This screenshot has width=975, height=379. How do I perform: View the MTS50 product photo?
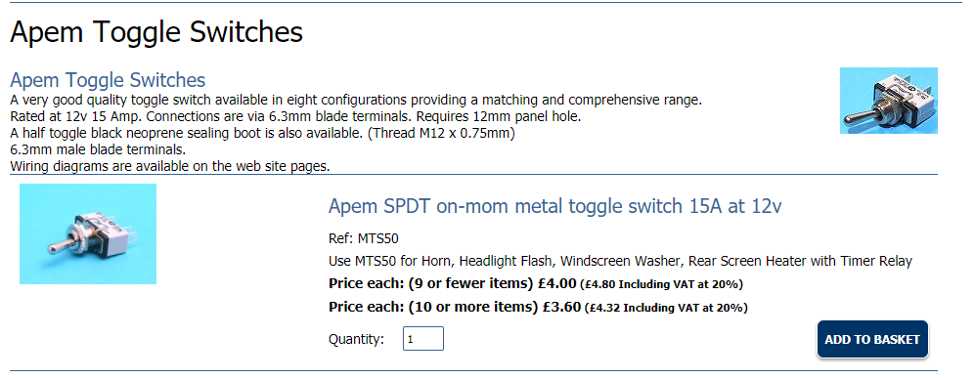88,233
